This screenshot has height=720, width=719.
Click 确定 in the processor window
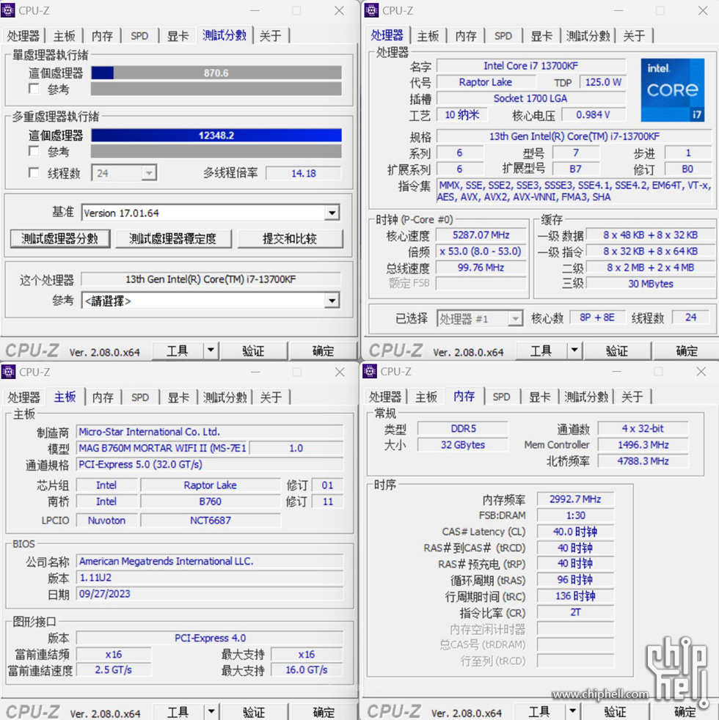(687, 350)
